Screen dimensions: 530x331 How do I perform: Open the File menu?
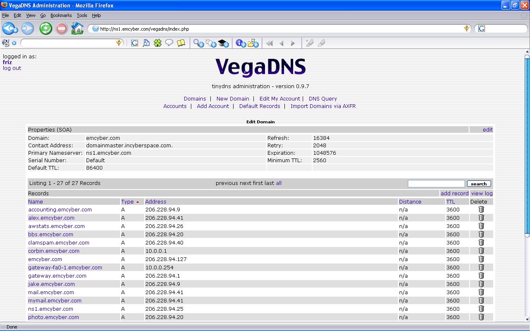coord(5,15)
